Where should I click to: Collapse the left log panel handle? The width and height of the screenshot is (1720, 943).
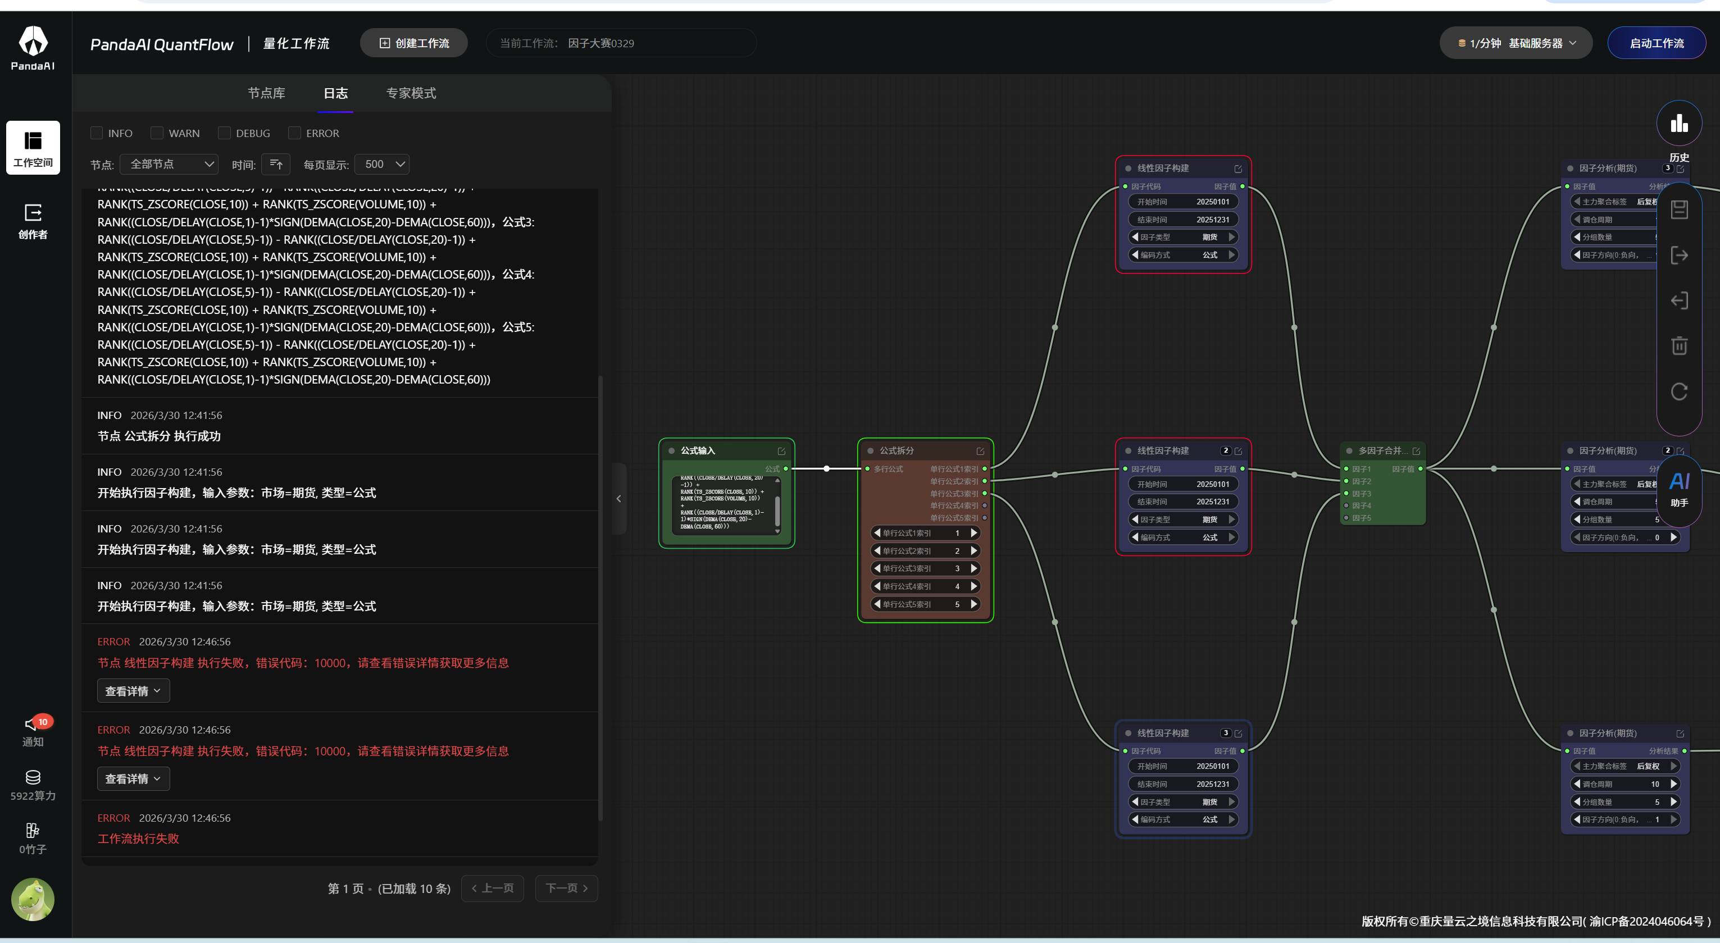pyautogui.click(x=619, y=499)
